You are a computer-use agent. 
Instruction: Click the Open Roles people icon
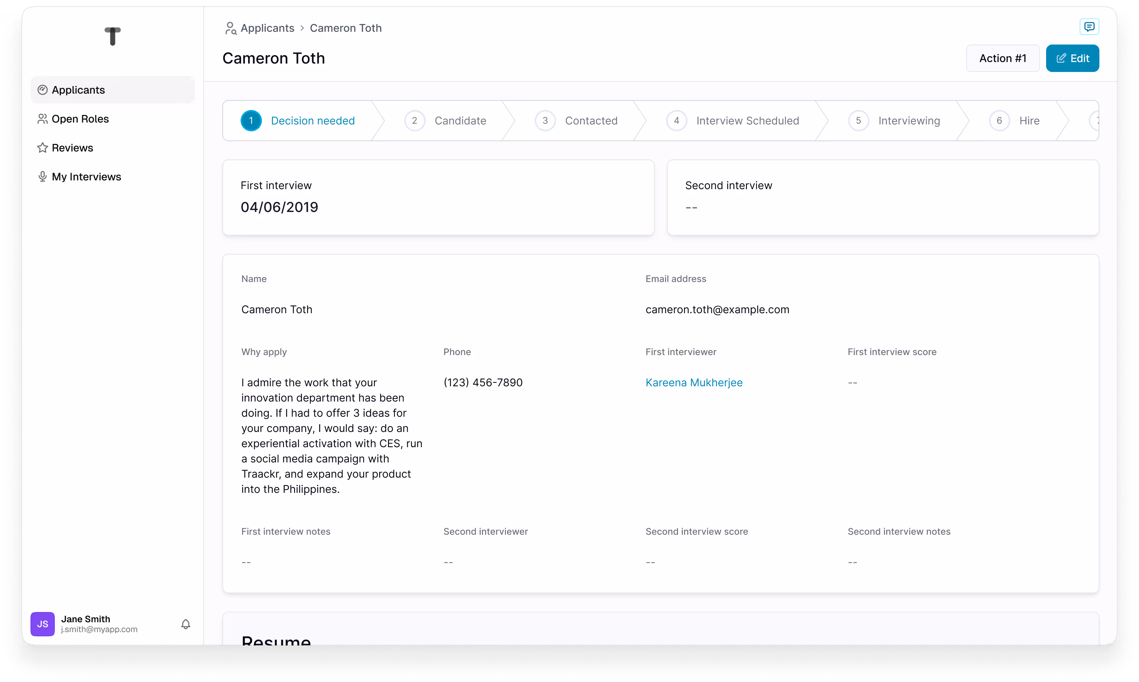43,119
